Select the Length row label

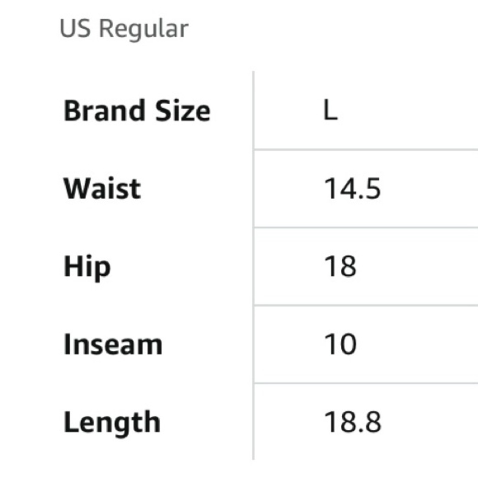pos(112,424)
